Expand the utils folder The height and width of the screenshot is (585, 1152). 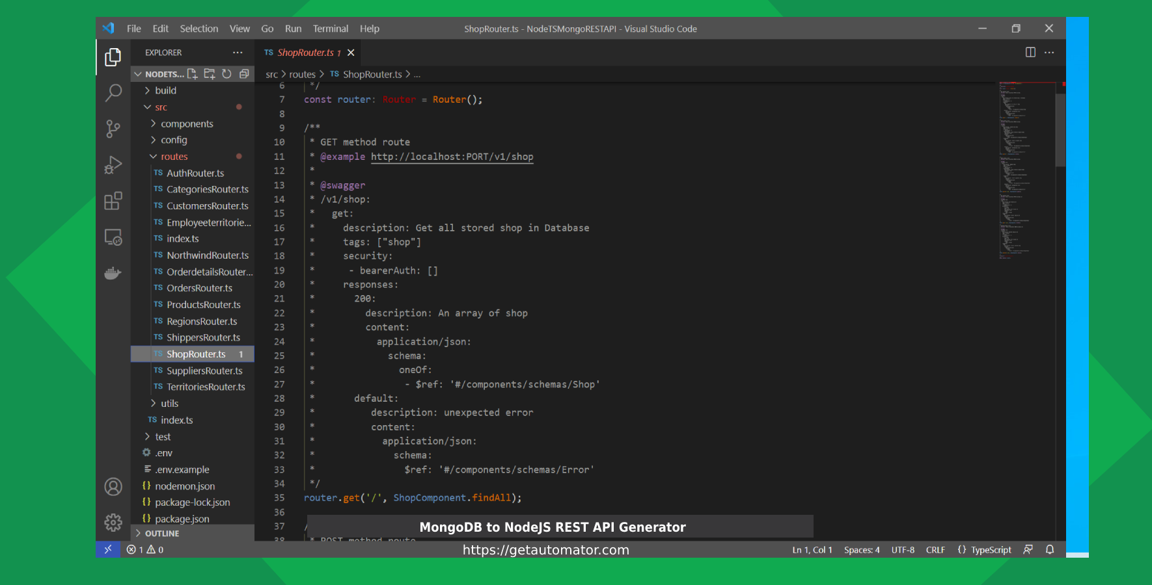tap(169, 404)
